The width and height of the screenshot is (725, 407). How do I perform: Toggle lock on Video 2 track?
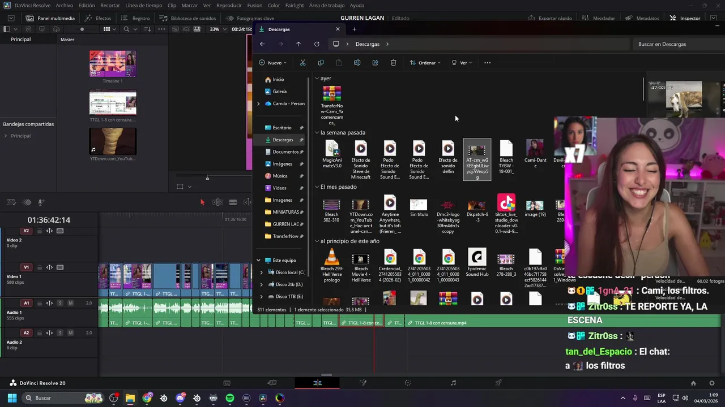pos(40,231)
